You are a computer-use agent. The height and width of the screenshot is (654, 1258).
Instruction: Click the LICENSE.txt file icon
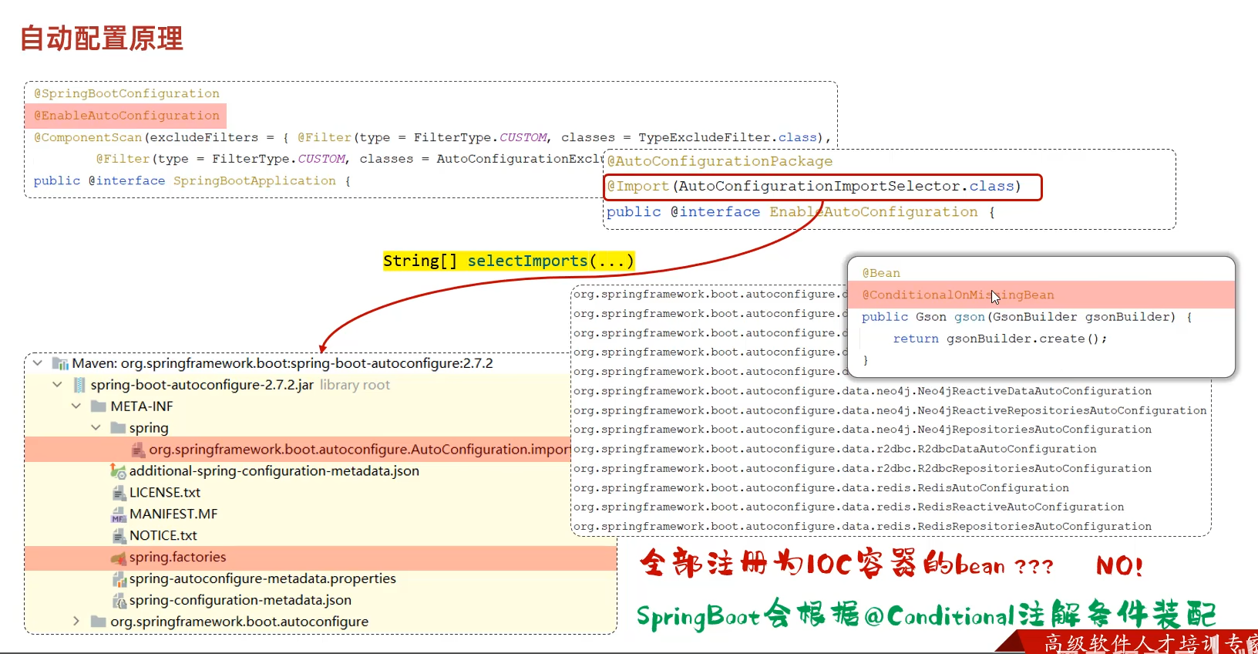(119, 493)
